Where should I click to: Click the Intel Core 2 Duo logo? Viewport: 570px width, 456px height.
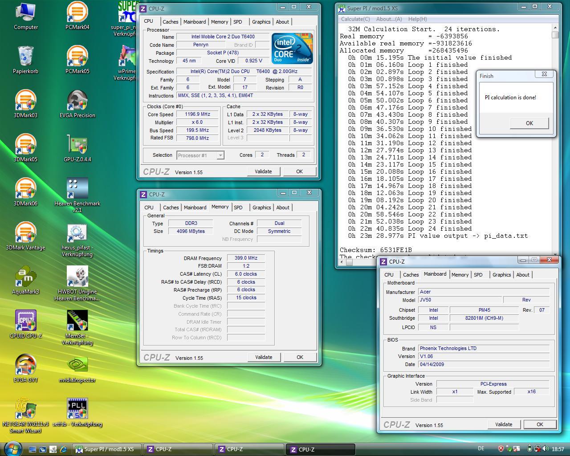point(292,49)
